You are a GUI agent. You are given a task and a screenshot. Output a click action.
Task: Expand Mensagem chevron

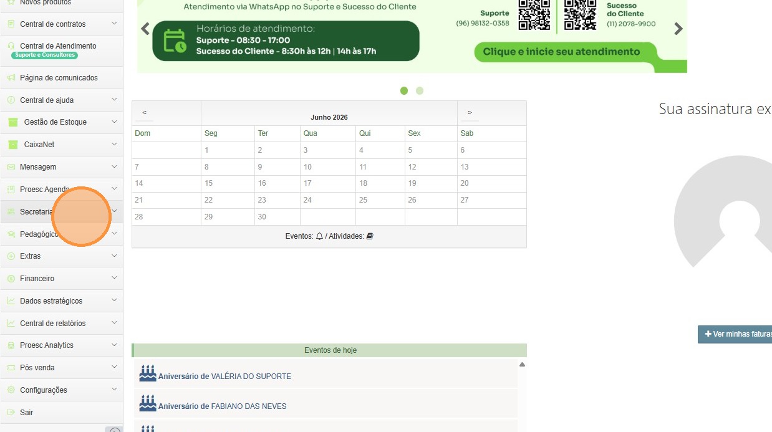coord(114,167)
